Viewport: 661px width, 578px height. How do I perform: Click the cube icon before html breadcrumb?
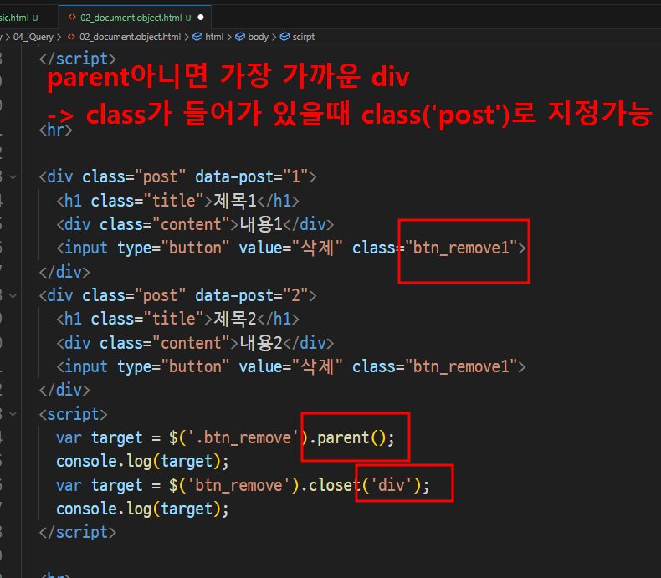tap(197, 37)
